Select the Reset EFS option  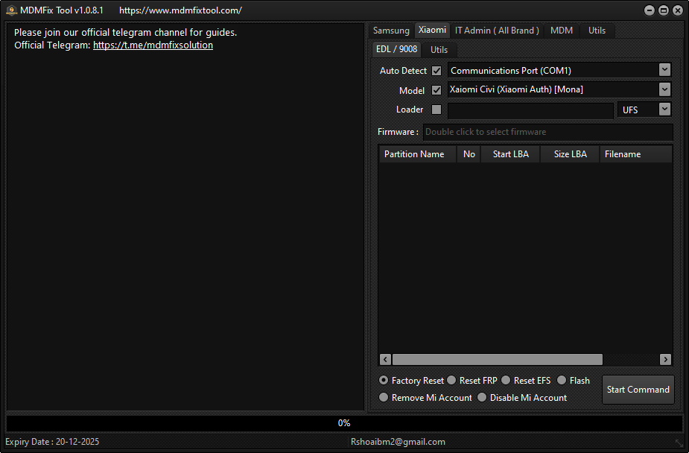tap(506, 380)
